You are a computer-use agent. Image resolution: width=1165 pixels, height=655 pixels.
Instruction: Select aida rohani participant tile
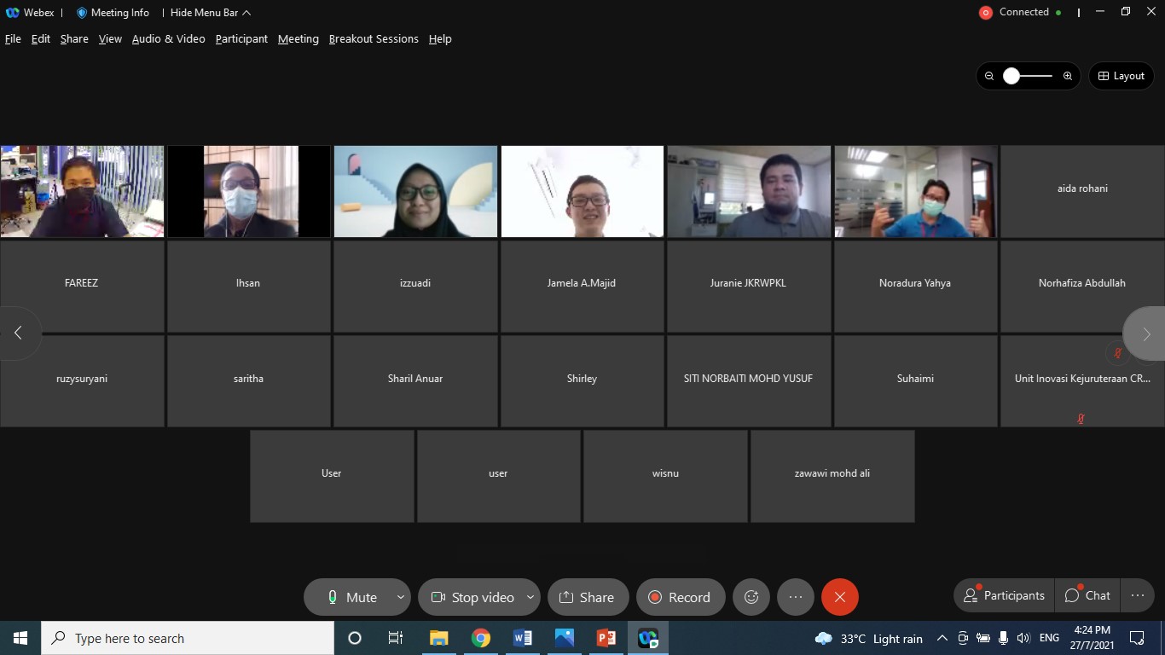[x=1082, y=191]
